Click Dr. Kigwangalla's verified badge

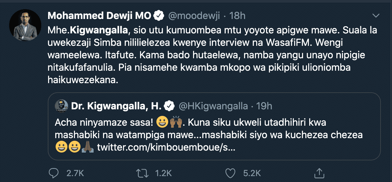[169, 106]
